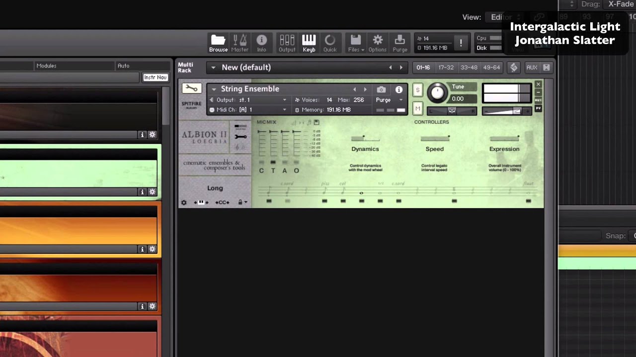Open the Options gear dialog
The image size is (636, 357).
point(377,43)
